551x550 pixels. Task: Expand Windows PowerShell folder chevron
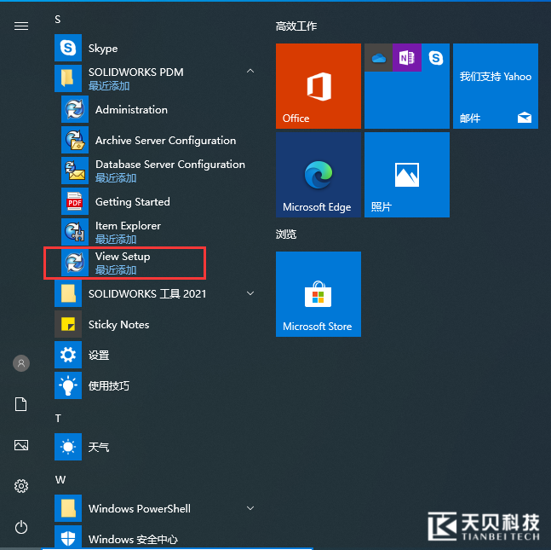[x=250, y=508]
